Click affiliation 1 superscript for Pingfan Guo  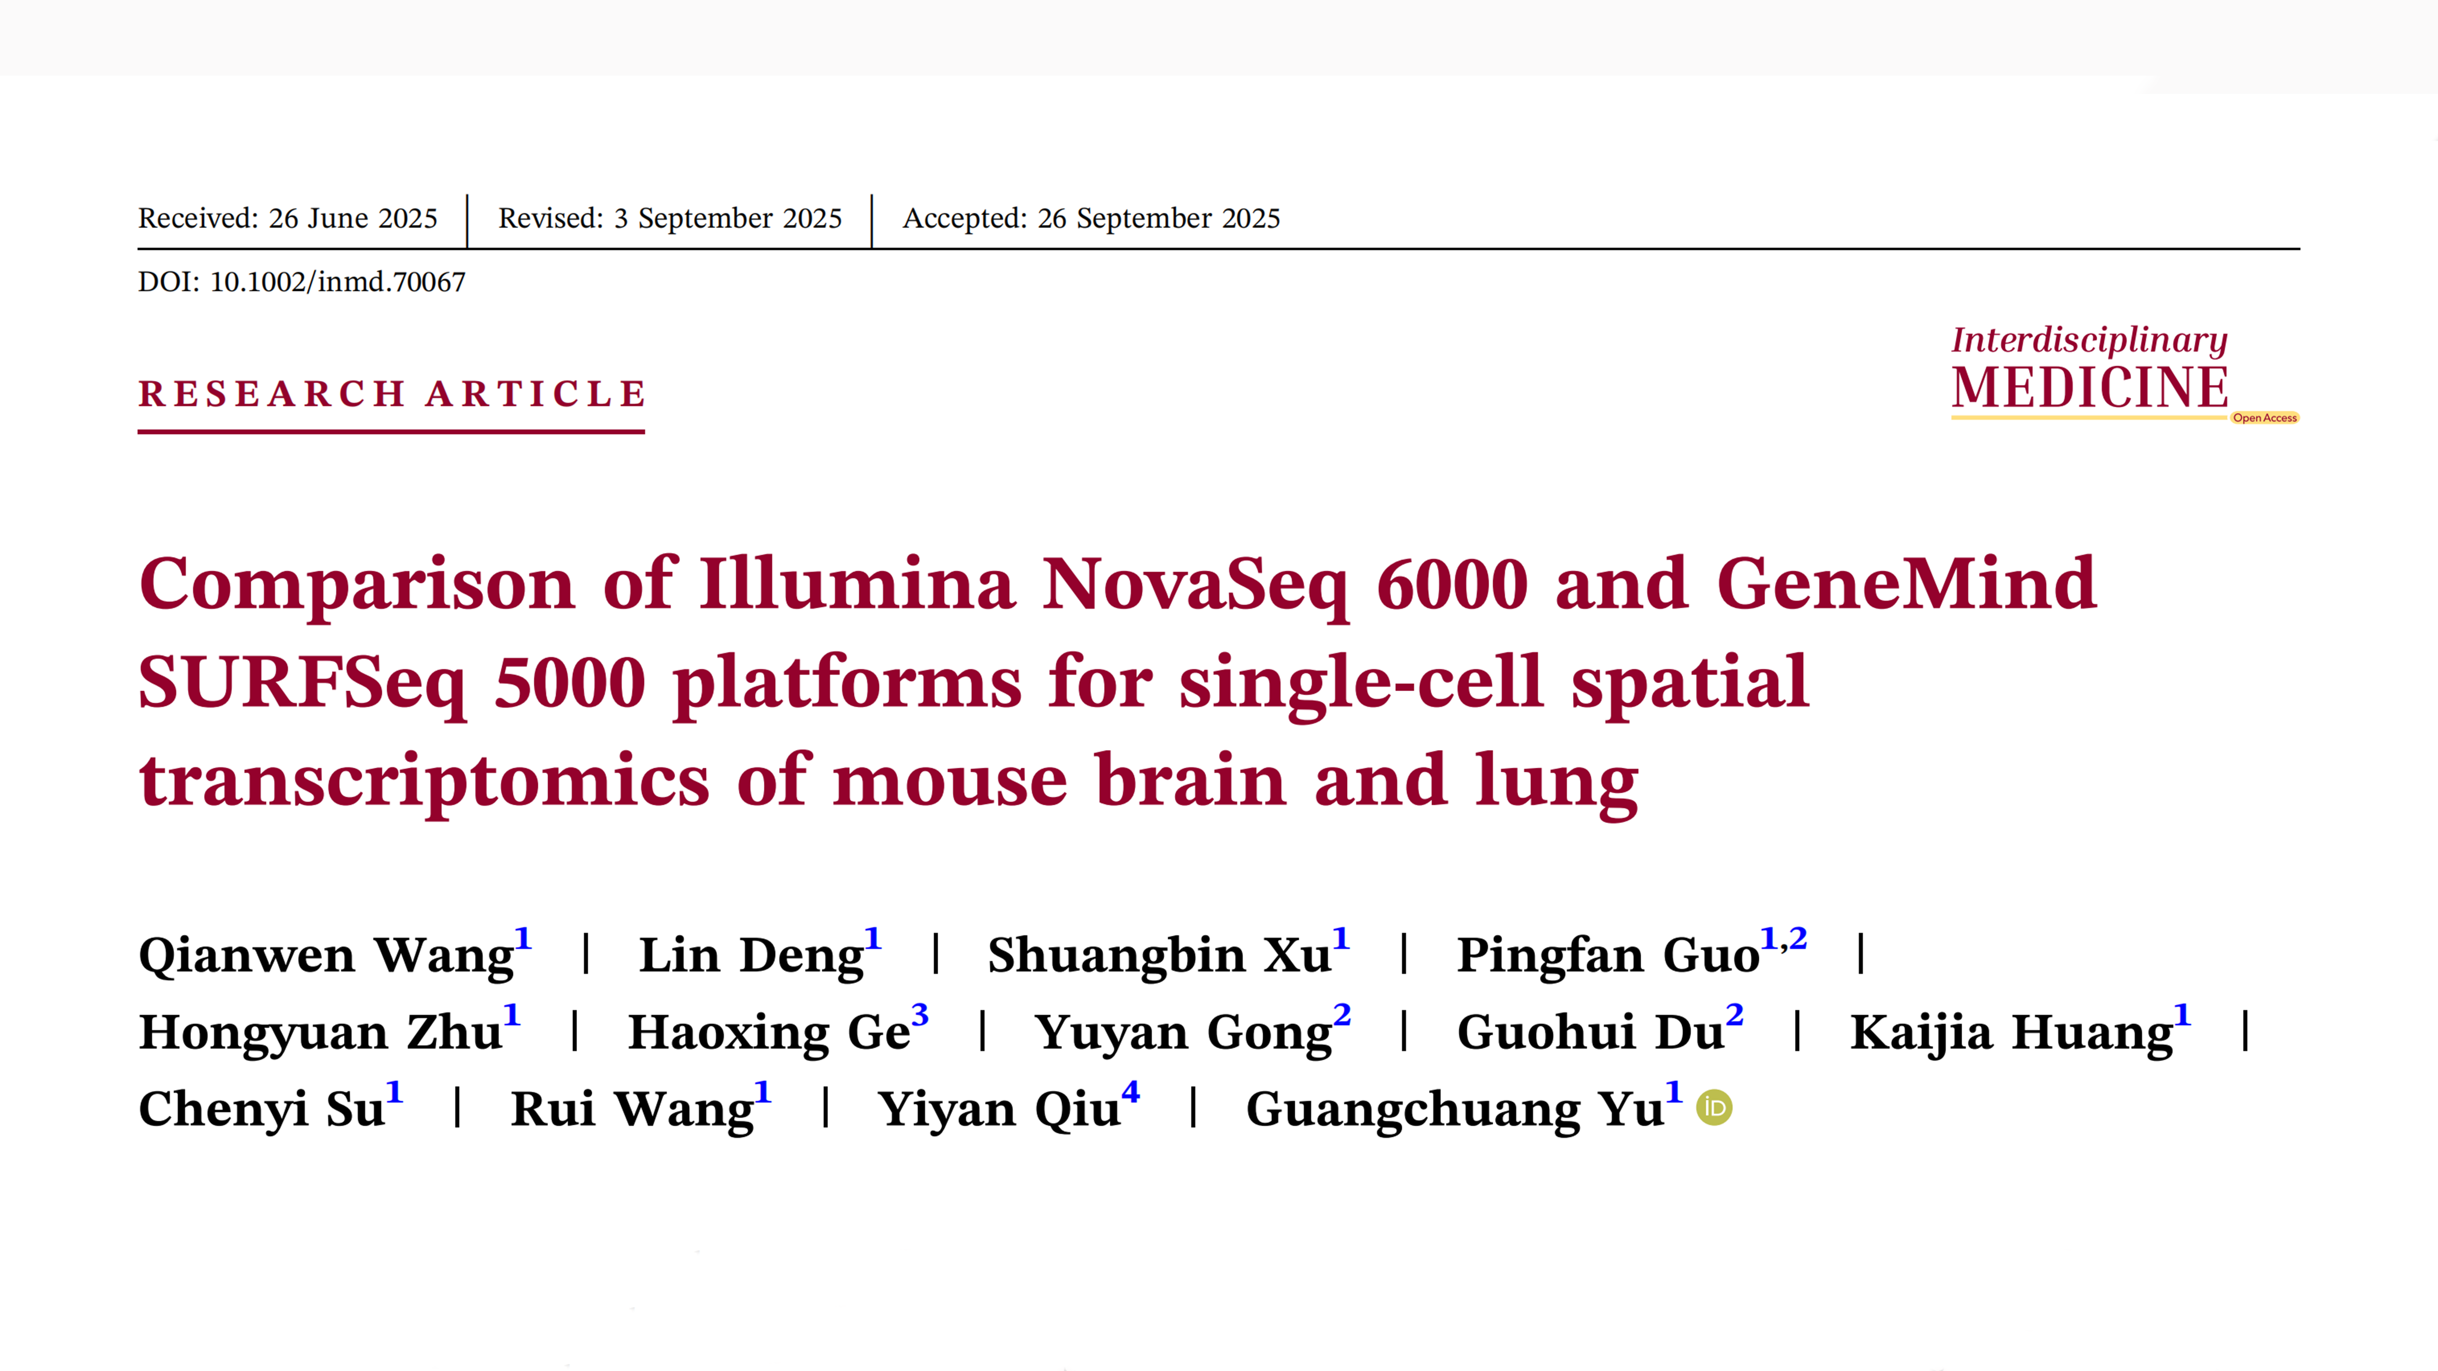(x=1768, y=938)
